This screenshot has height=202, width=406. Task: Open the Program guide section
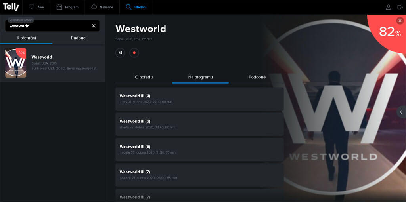[67, 7]
